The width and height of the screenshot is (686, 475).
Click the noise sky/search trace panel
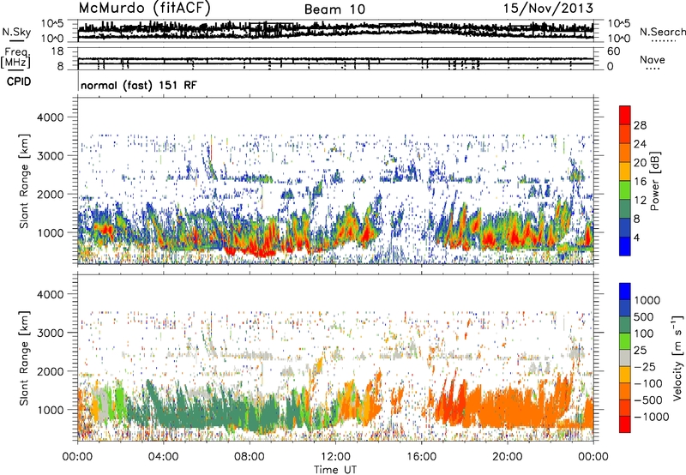pyautogui.click(x=335, y=31)
